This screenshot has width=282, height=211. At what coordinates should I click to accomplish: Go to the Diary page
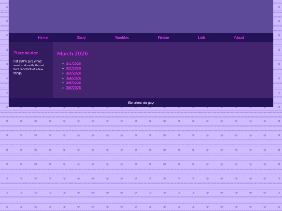coord(81,38)
